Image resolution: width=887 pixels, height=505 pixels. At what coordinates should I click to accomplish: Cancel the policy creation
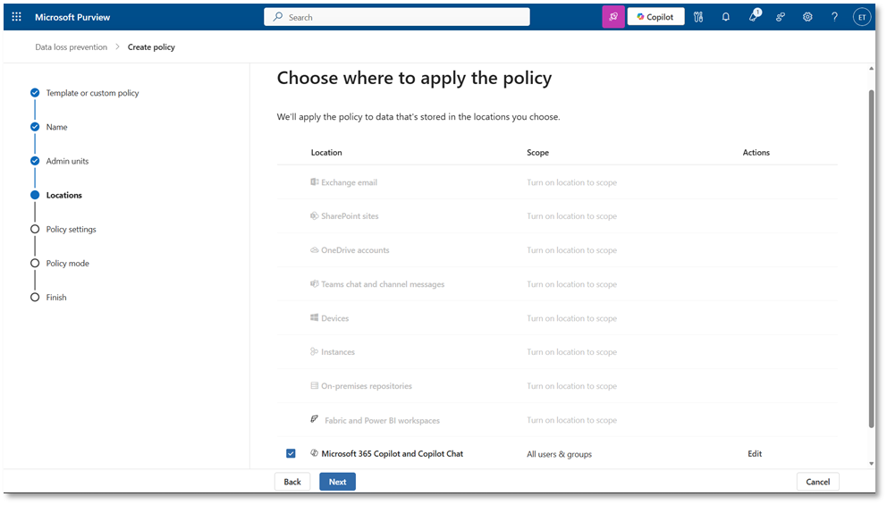817,482
